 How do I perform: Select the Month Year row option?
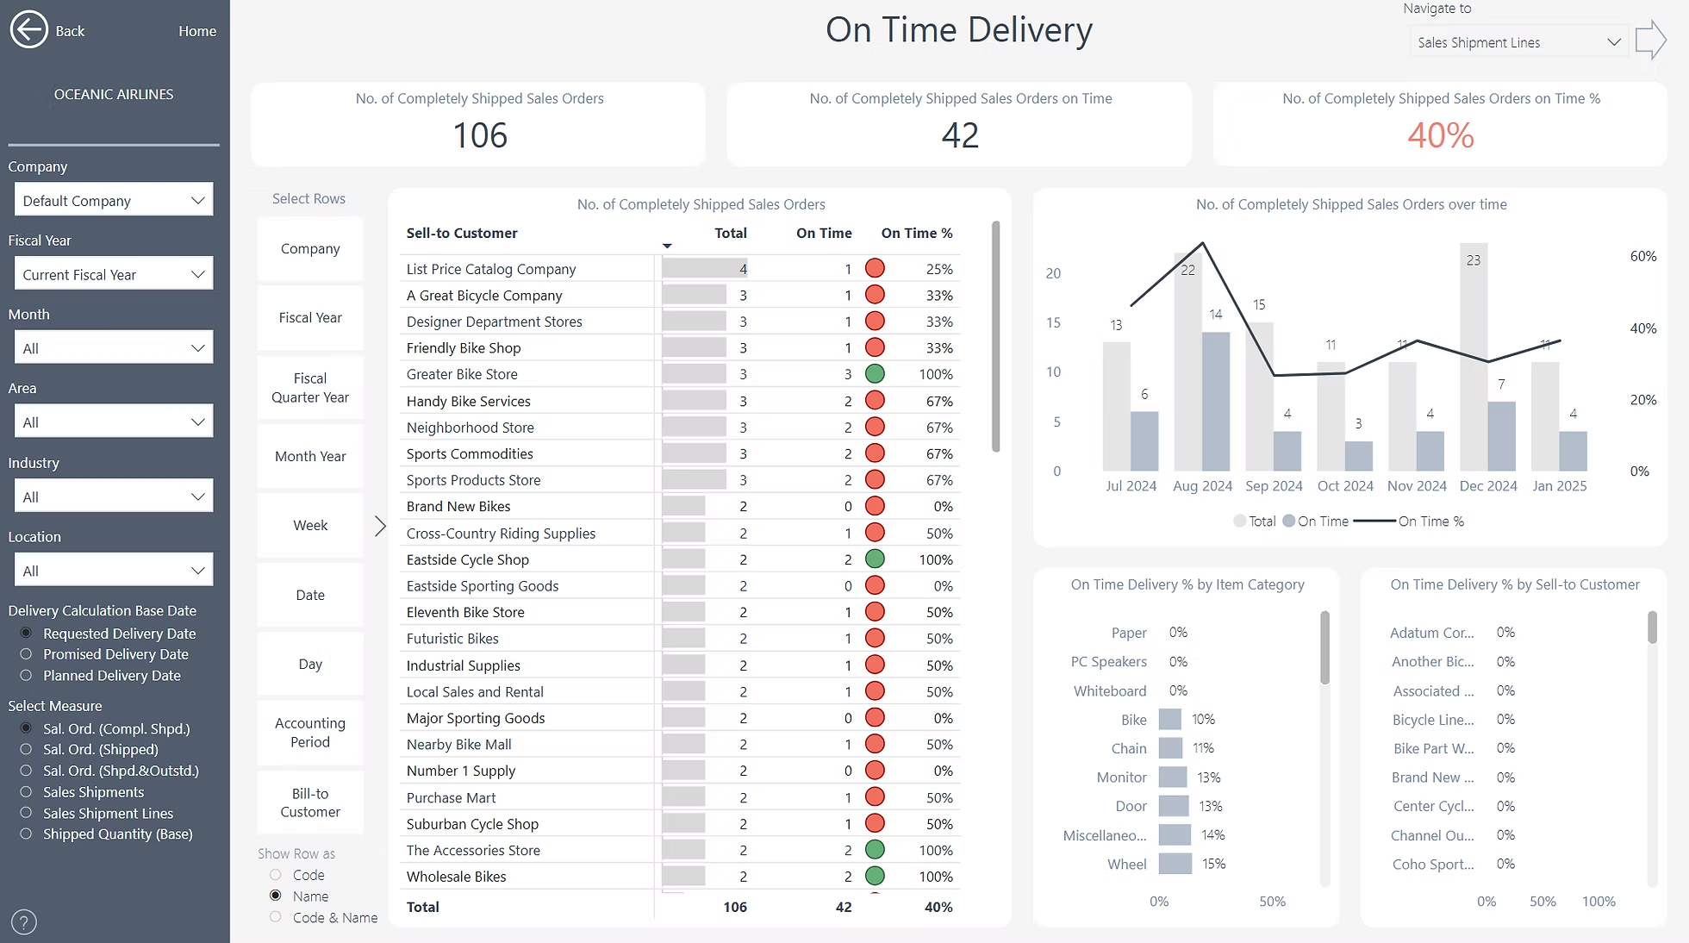tap(309, 456)
